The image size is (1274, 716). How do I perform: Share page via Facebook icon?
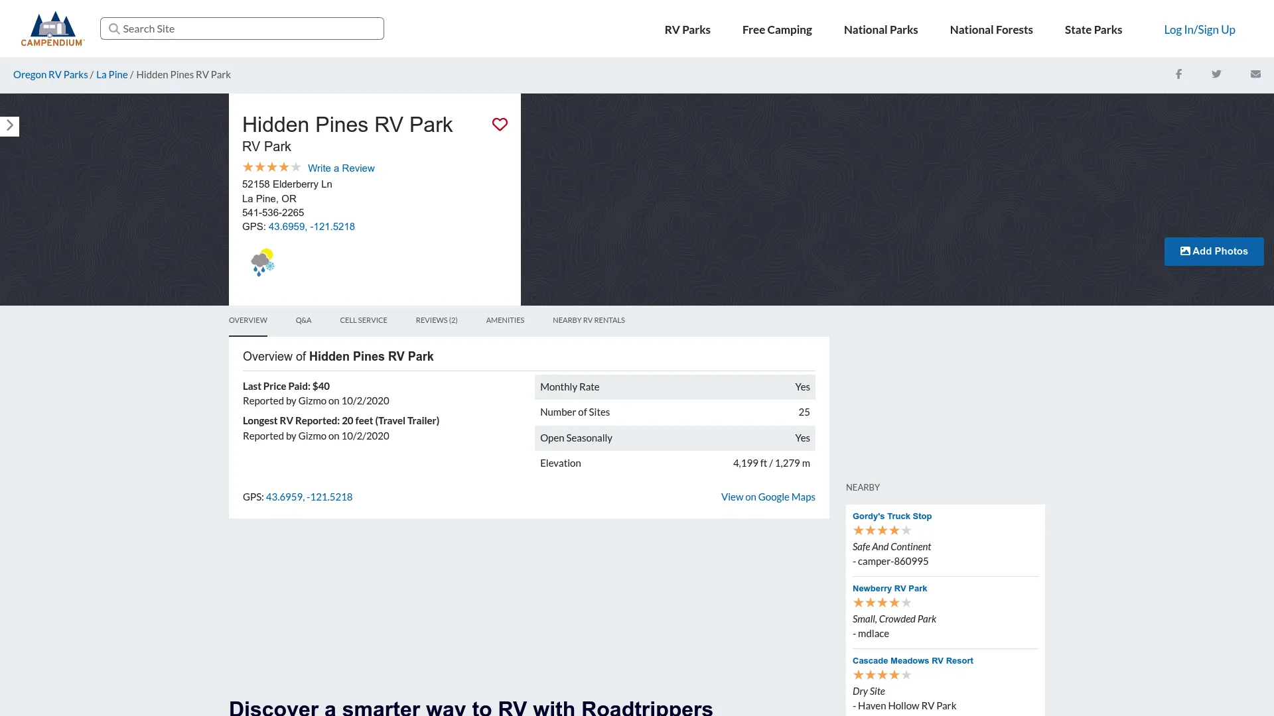[1178, 74]
